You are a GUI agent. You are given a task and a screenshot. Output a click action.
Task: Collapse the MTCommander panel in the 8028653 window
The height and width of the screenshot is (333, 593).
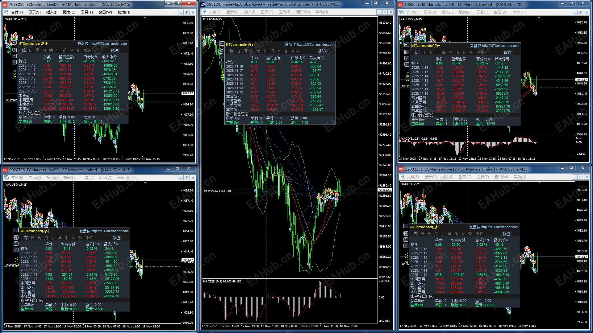pos(407,45)
